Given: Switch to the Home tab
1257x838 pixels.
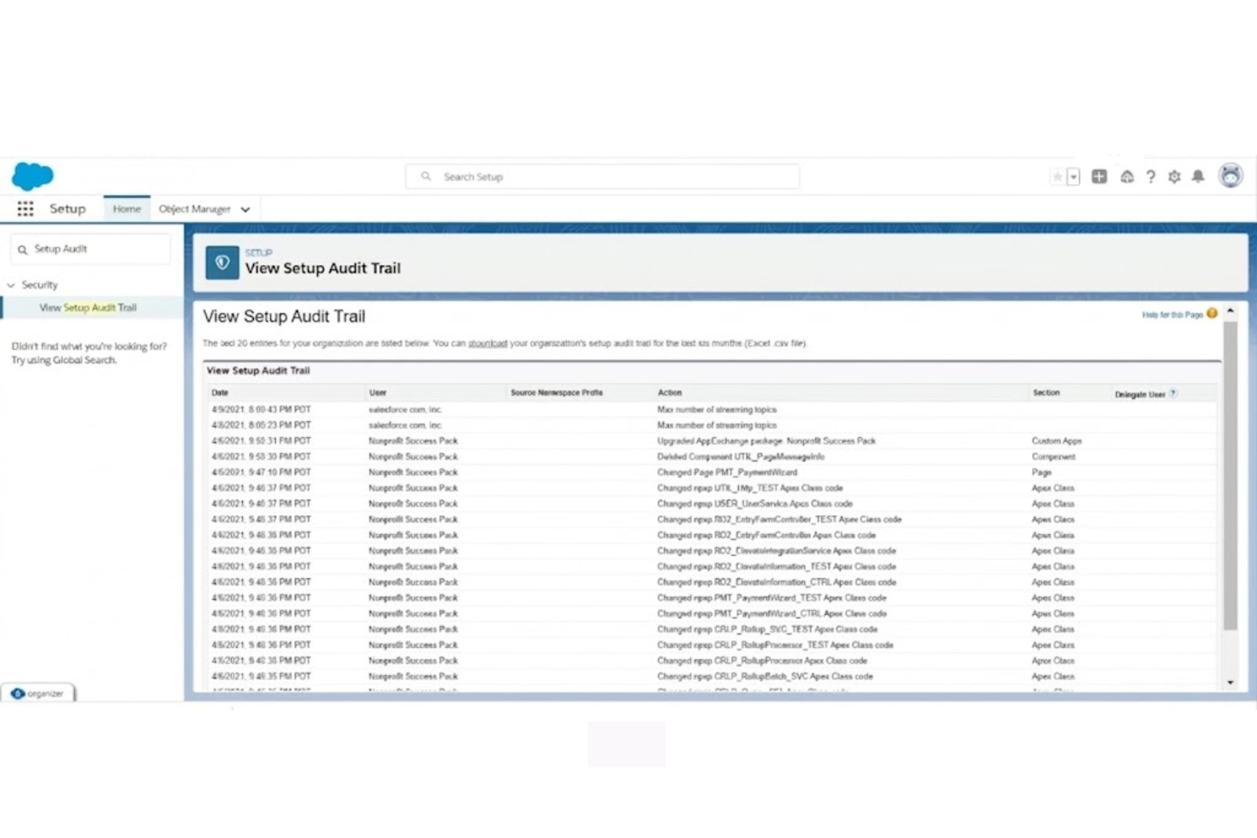Looking at the screenshot, I should 126,209.
